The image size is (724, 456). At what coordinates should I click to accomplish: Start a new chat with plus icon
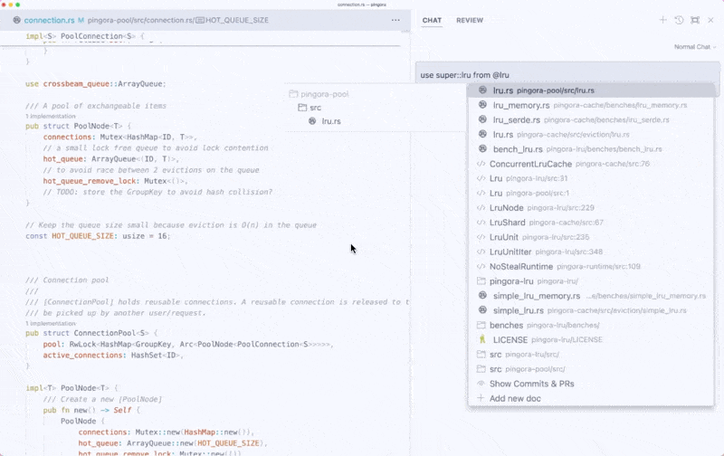click(x=663, y=20)
